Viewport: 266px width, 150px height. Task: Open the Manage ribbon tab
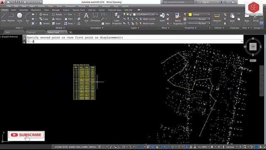coord(56,10)
